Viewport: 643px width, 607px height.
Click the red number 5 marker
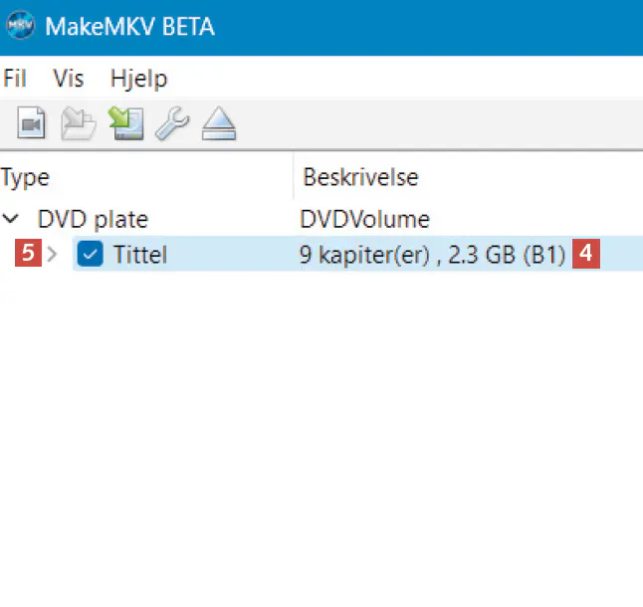click(x=29, y=255)
